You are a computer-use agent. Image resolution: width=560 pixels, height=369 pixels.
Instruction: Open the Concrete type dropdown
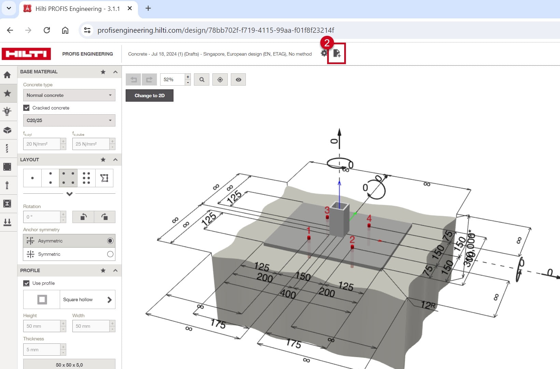tap(69, 95)
